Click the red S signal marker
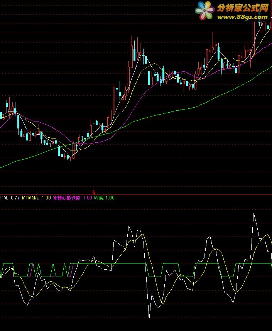 pos(93,192)
